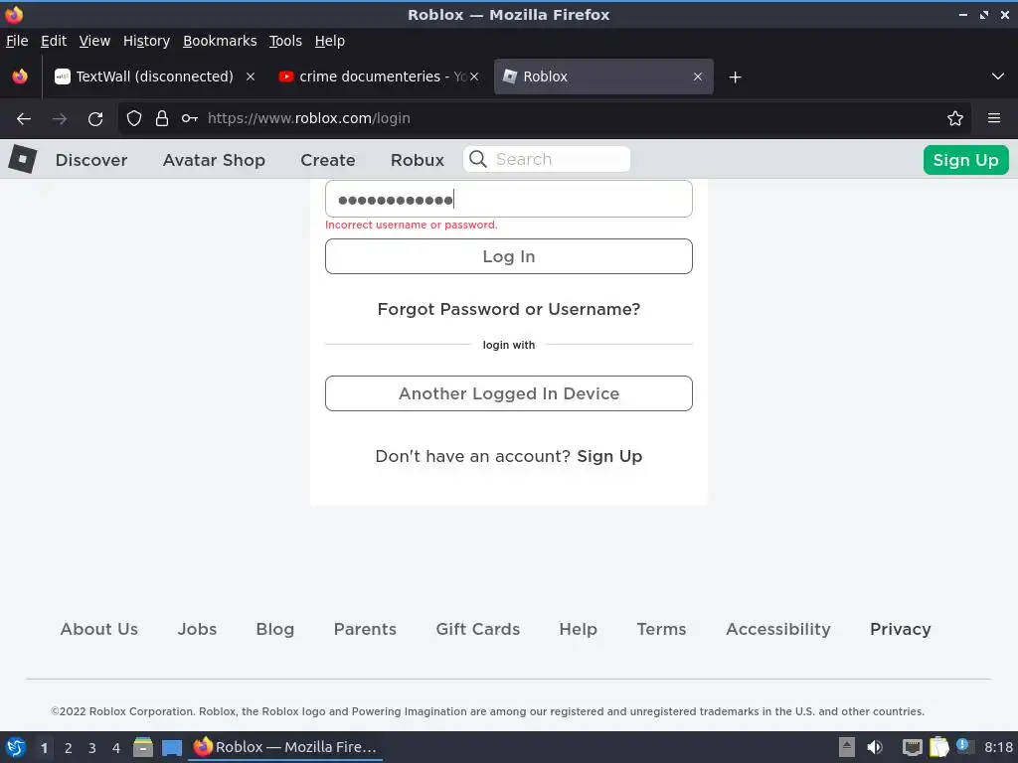Open the Jobs footer link
1018x763 pixels.
tap(198, 629)
